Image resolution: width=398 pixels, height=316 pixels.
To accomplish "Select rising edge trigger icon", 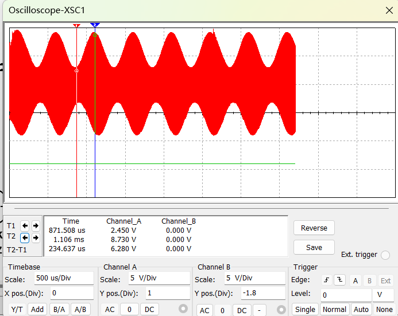I will click(327, 280).
